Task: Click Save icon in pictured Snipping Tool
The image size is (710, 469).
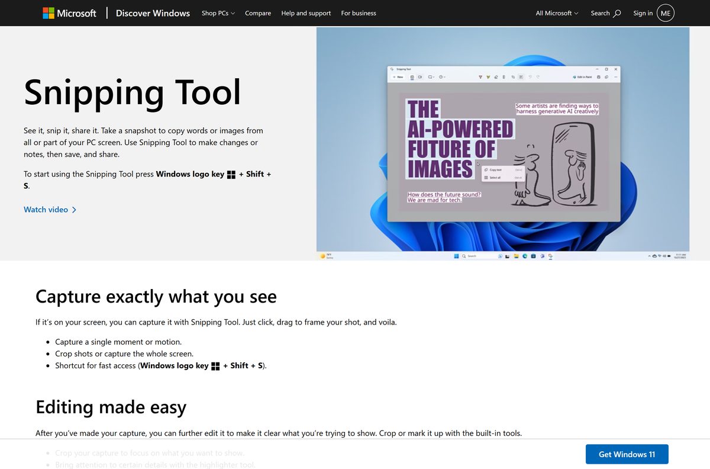Action: [x=599, y=77]
